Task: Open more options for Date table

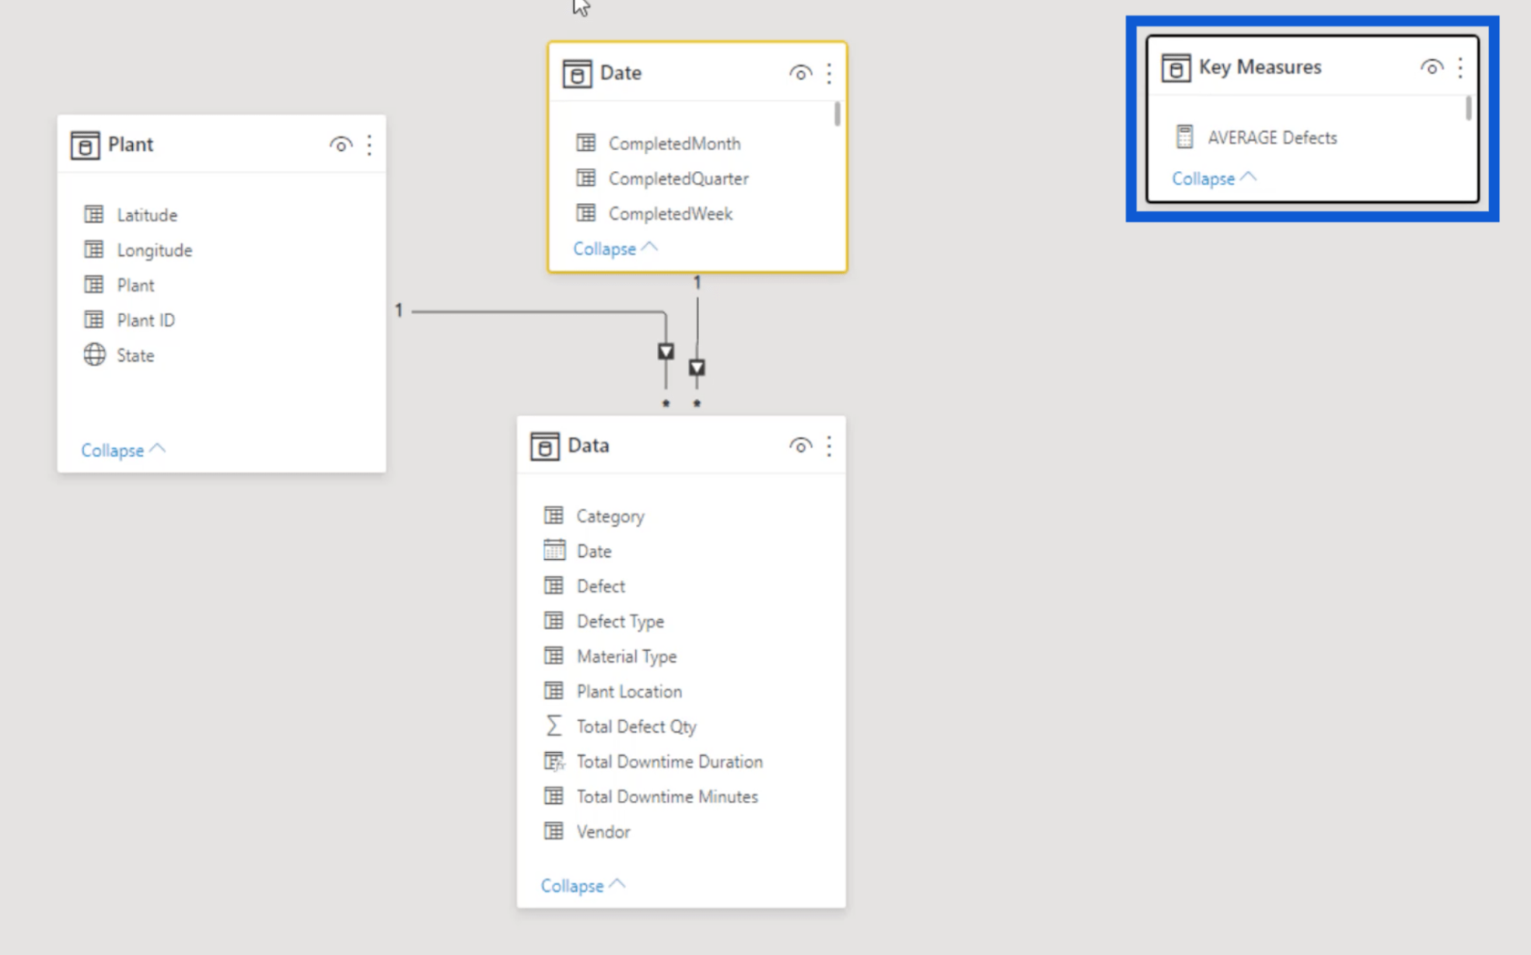Action: (x=828, y=73)
